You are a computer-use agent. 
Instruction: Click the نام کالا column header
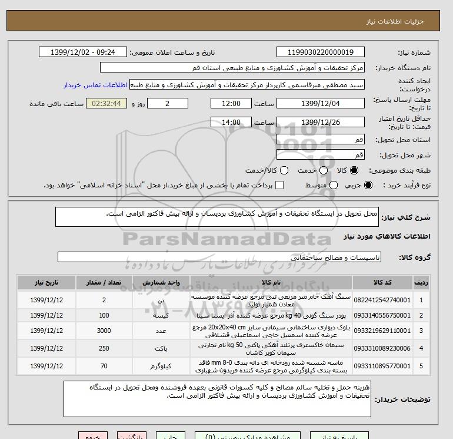271,282
